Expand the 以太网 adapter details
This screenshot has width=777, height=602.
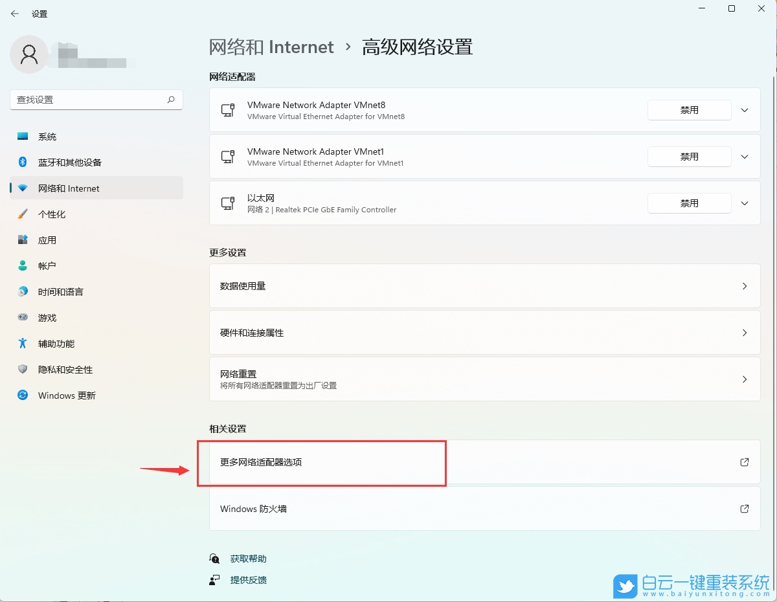click(x=745, y=203)
